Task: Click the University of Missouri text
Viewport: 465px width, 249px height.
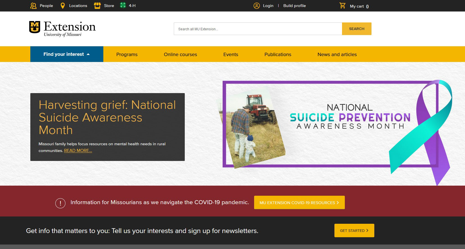Action: point(63,34)
